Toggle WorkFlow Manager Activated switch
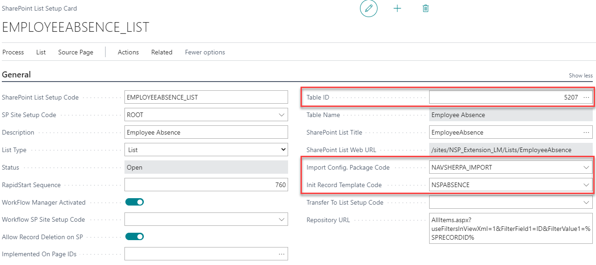The height and width of the screenshot is (265, 596). pos(135,202)
